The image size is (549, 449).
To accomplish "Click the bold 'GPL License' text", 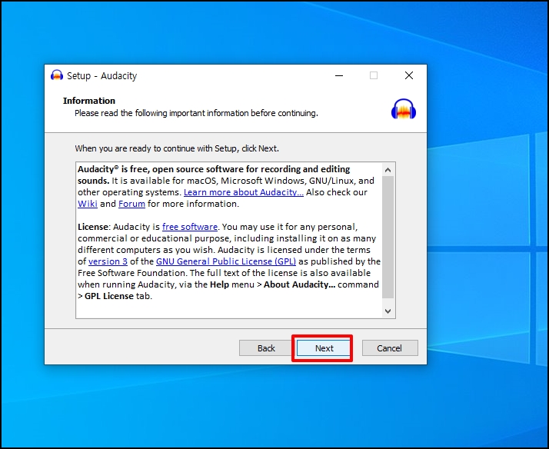I will tap(109, 296).
